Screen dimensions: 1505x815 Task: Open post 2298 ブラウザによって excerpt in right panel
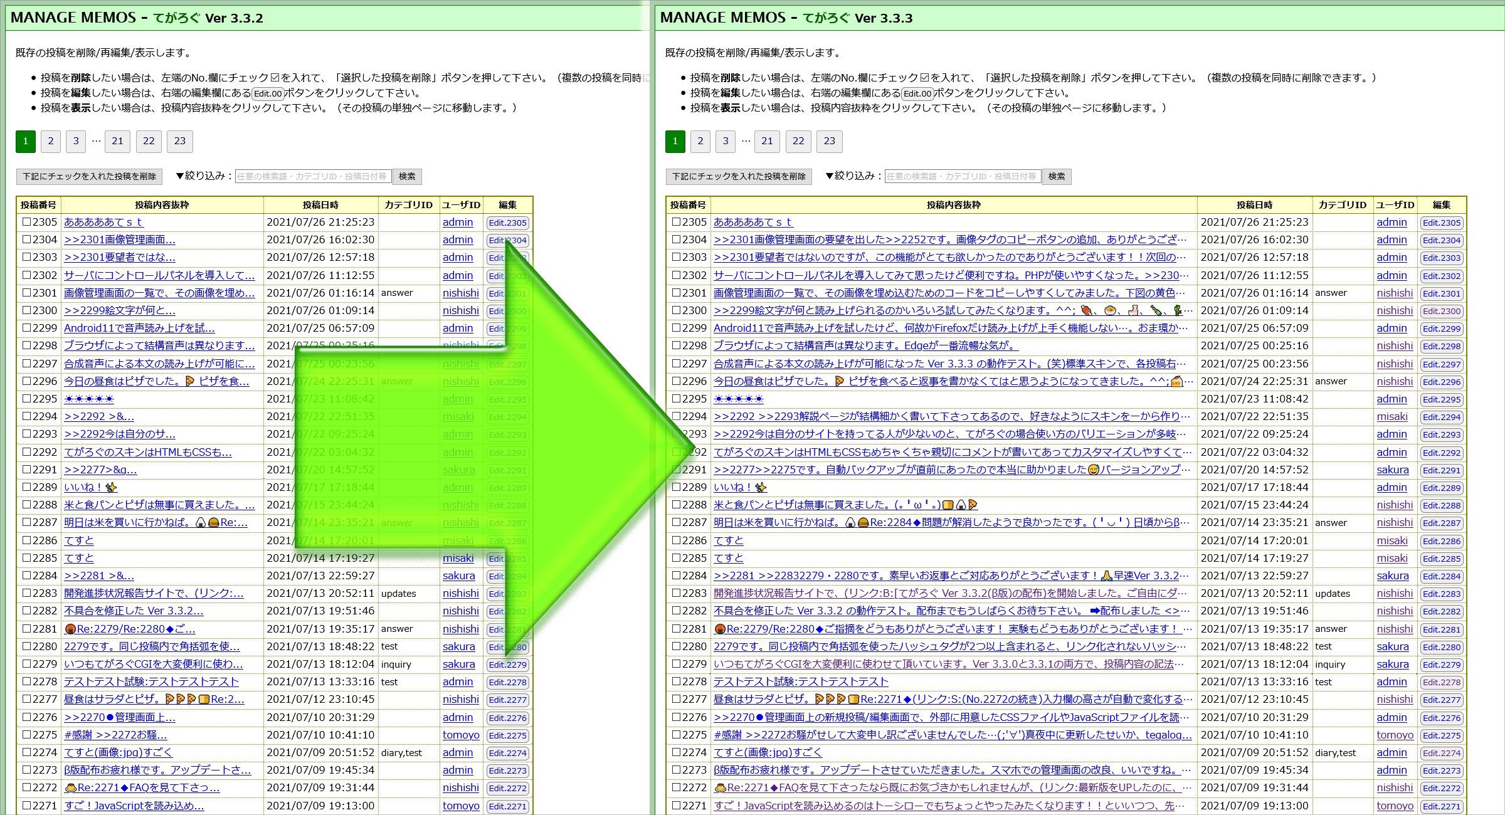[x=866, y=345]
